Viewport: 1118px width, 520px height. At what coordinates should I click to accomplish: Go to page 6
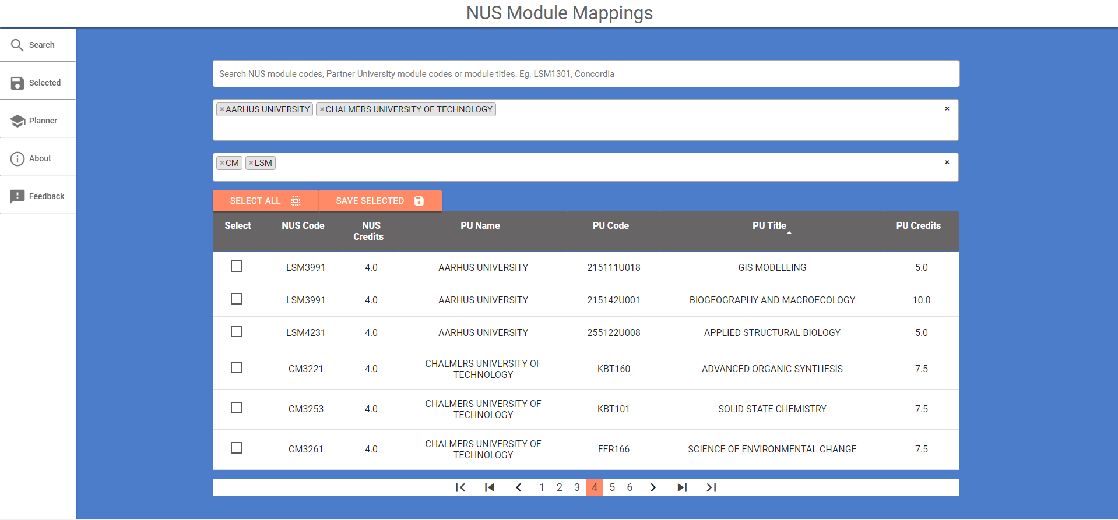(x=630, y=487)
